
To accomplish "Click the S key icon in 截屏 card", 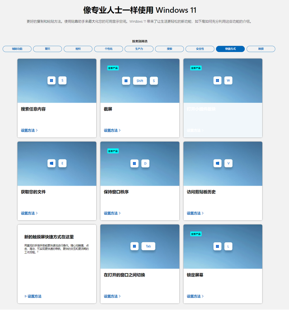I will pyautogui.click(x=154, y=81).
